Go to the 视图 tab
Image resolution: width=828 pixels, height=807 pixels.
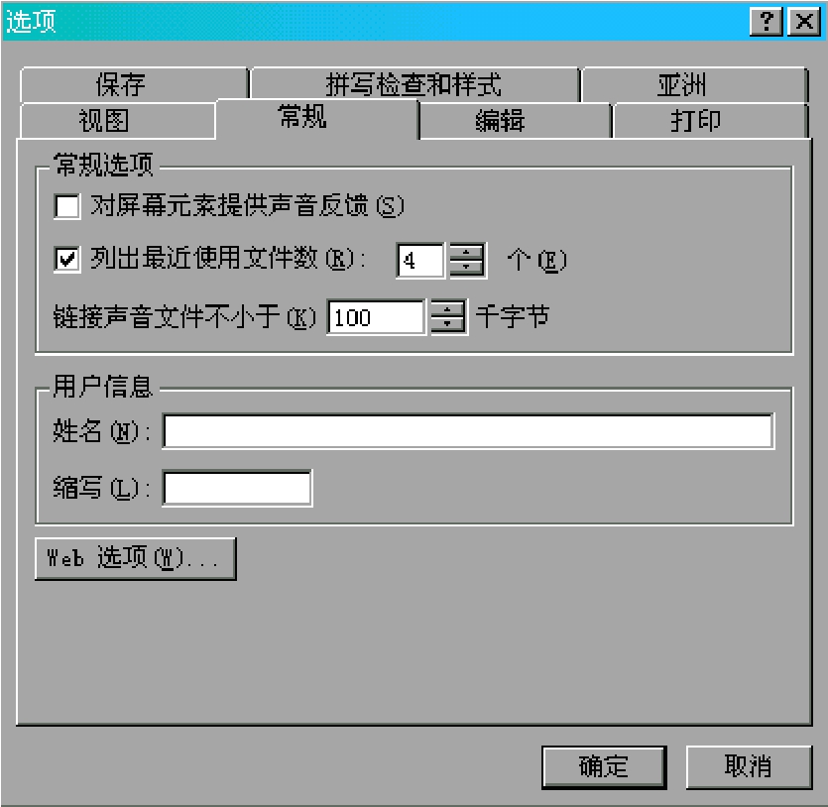(117, 121)
